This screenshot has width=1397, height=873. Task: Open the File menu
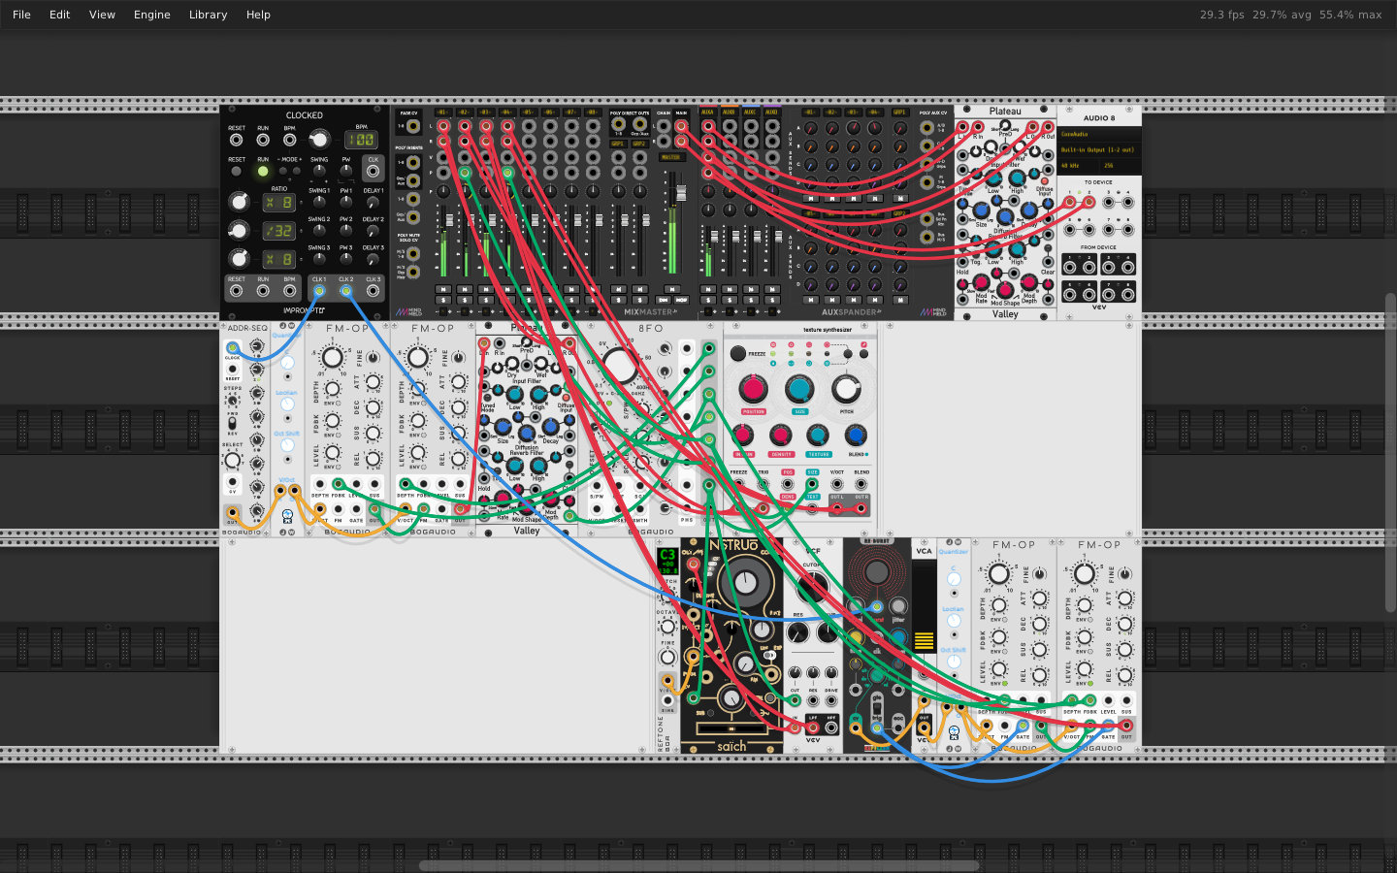(21, 15)
